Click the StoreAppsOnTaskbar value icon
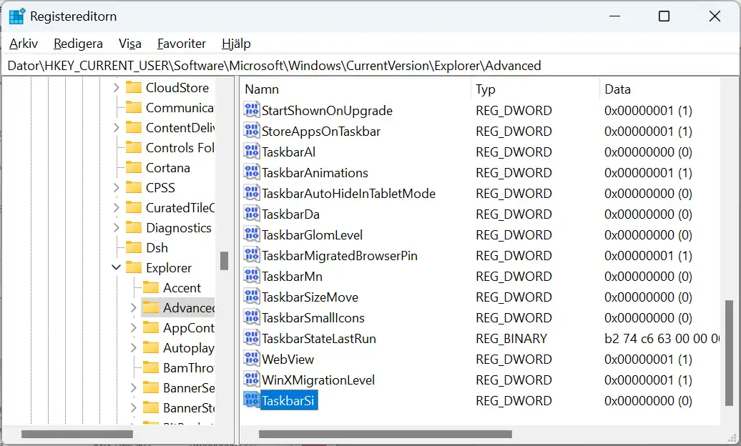Viewport: 741px width, 446px height. [x=252, y=131]
